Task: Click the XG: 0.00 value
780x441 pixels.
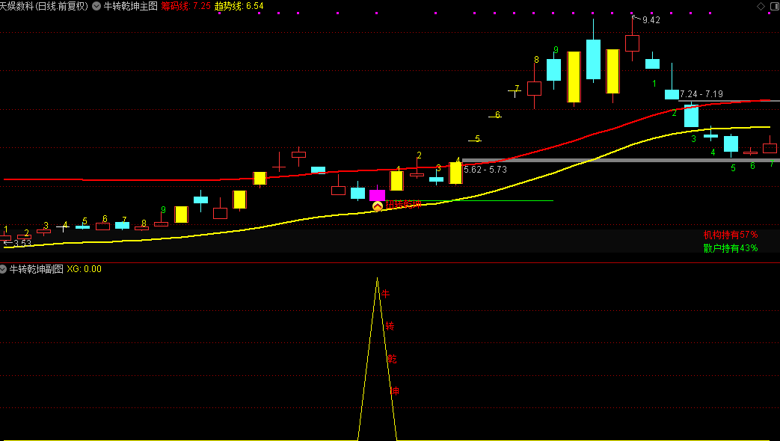Action: coord(84,269)
